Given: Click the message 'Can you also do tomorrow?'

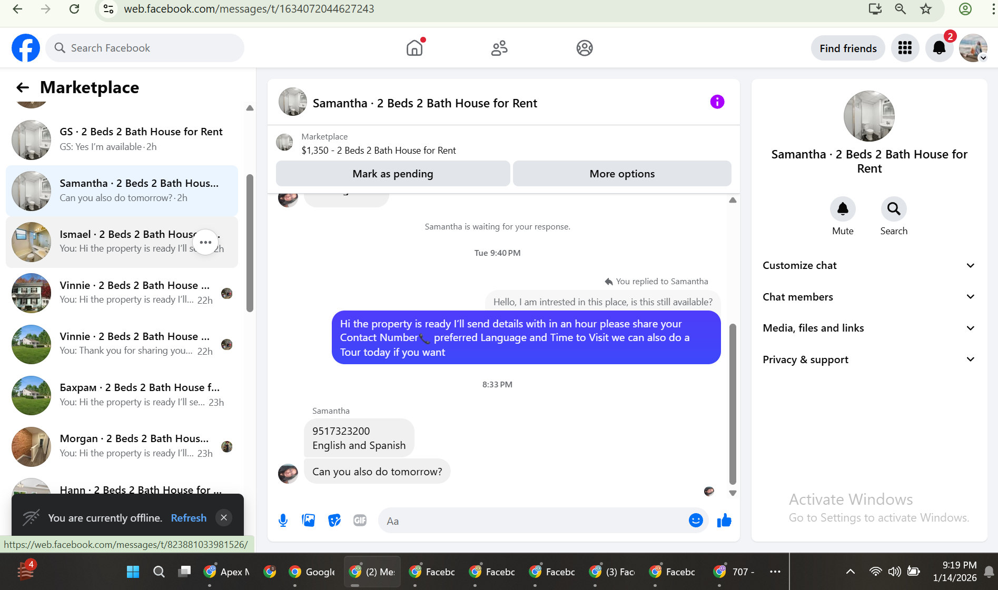Looking at the screenshot, I should point(377,472).
